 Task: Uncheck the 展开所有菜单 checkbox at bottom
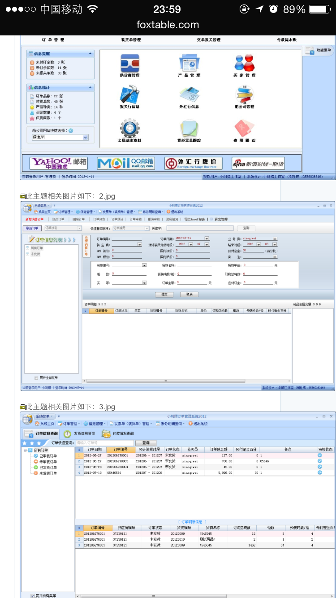[x=32, y=595]
